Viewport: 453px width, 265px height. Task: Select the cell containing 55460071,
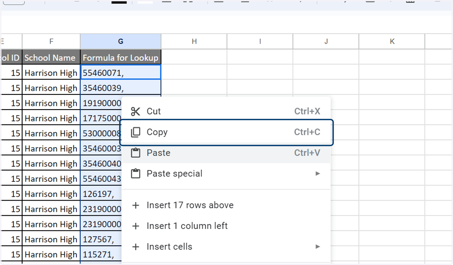pyautogui.click(x=121, y=73)
